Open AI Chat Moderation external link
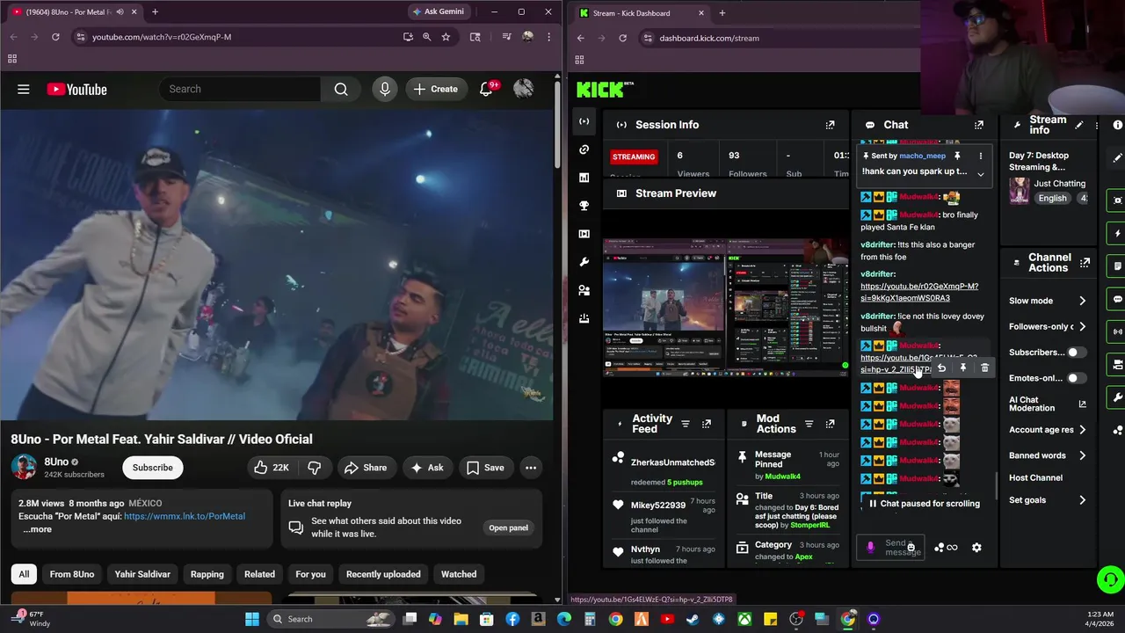Image resolution: width=1125 pixels, height=633 pixels. (x=1082, y=404)
